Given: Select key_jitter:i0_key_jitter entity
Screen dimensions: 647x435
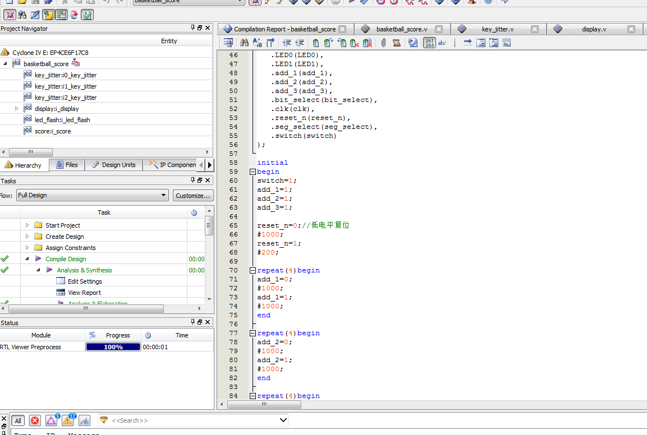Looking at the screenshot, I should [66, 75].
